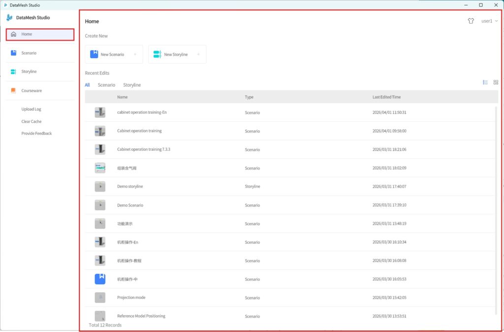
Task: Show the All recent edits tab
Action: [x=87, y=85]
